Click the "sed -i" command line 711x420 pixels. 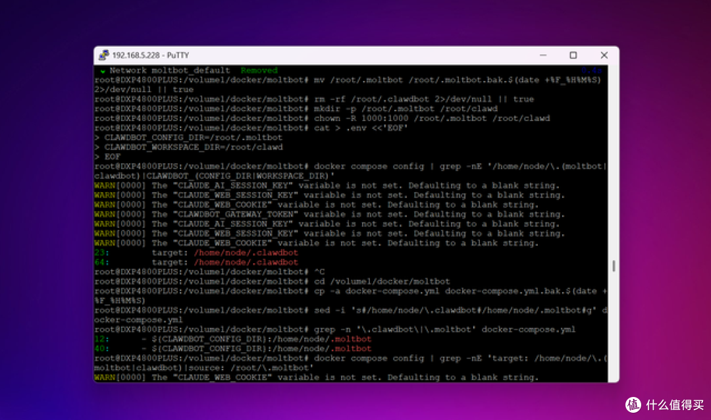350,315
